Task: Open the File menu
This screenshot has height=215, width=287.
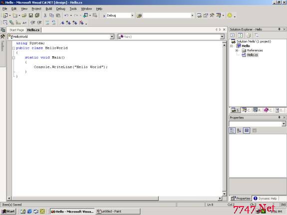Action: click(x=4, y=9)
